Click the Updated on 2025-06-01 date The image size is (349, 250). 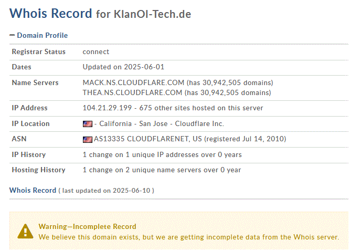(123, 67)
